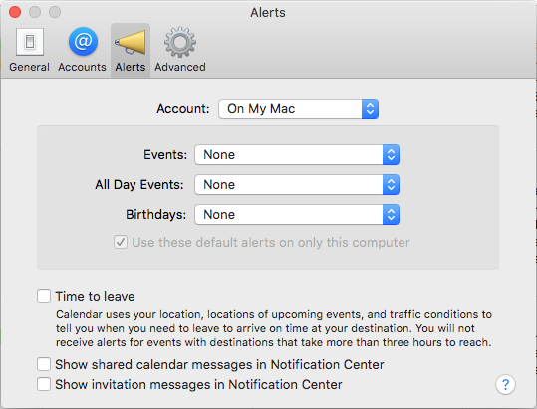Open the Birthdays alert dropdown

tap(297, 214)
